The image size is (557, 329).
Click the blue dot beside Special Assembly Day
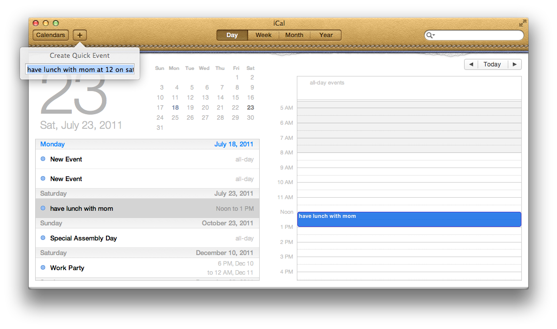coord(43,238)
